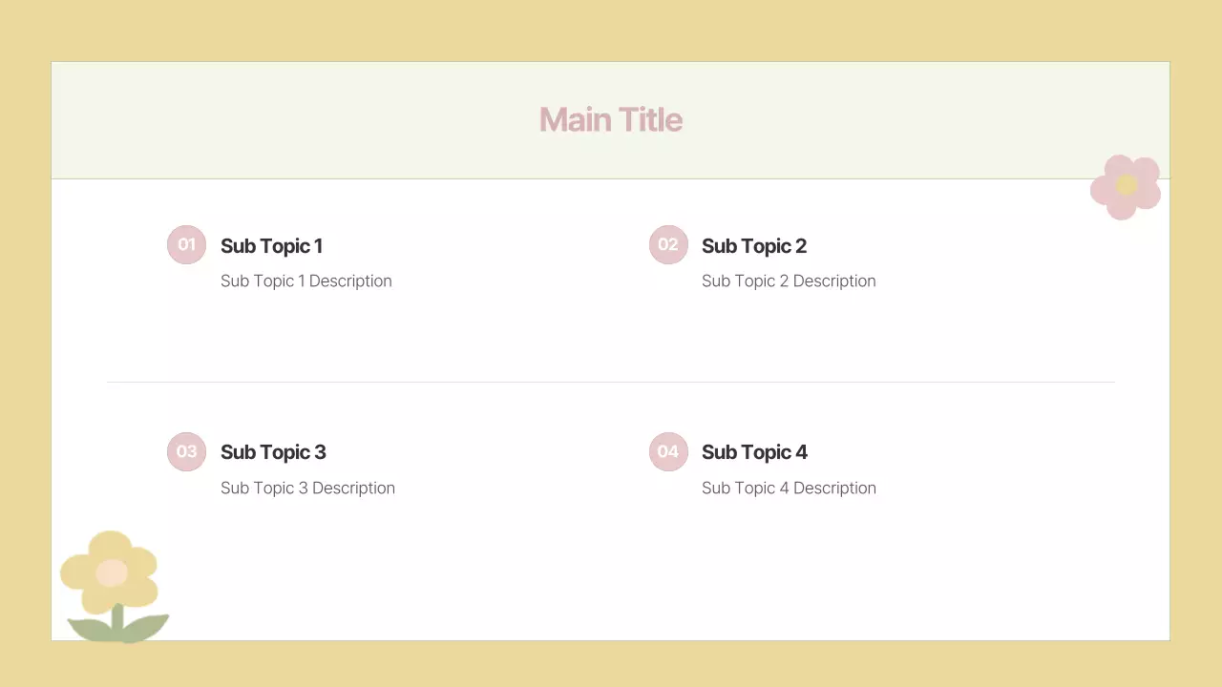Image resolution: width=1222 pixels, height=687 pixels.
Task: Select the Sub Topic 4 Description text
Action: tap(789, 488)
